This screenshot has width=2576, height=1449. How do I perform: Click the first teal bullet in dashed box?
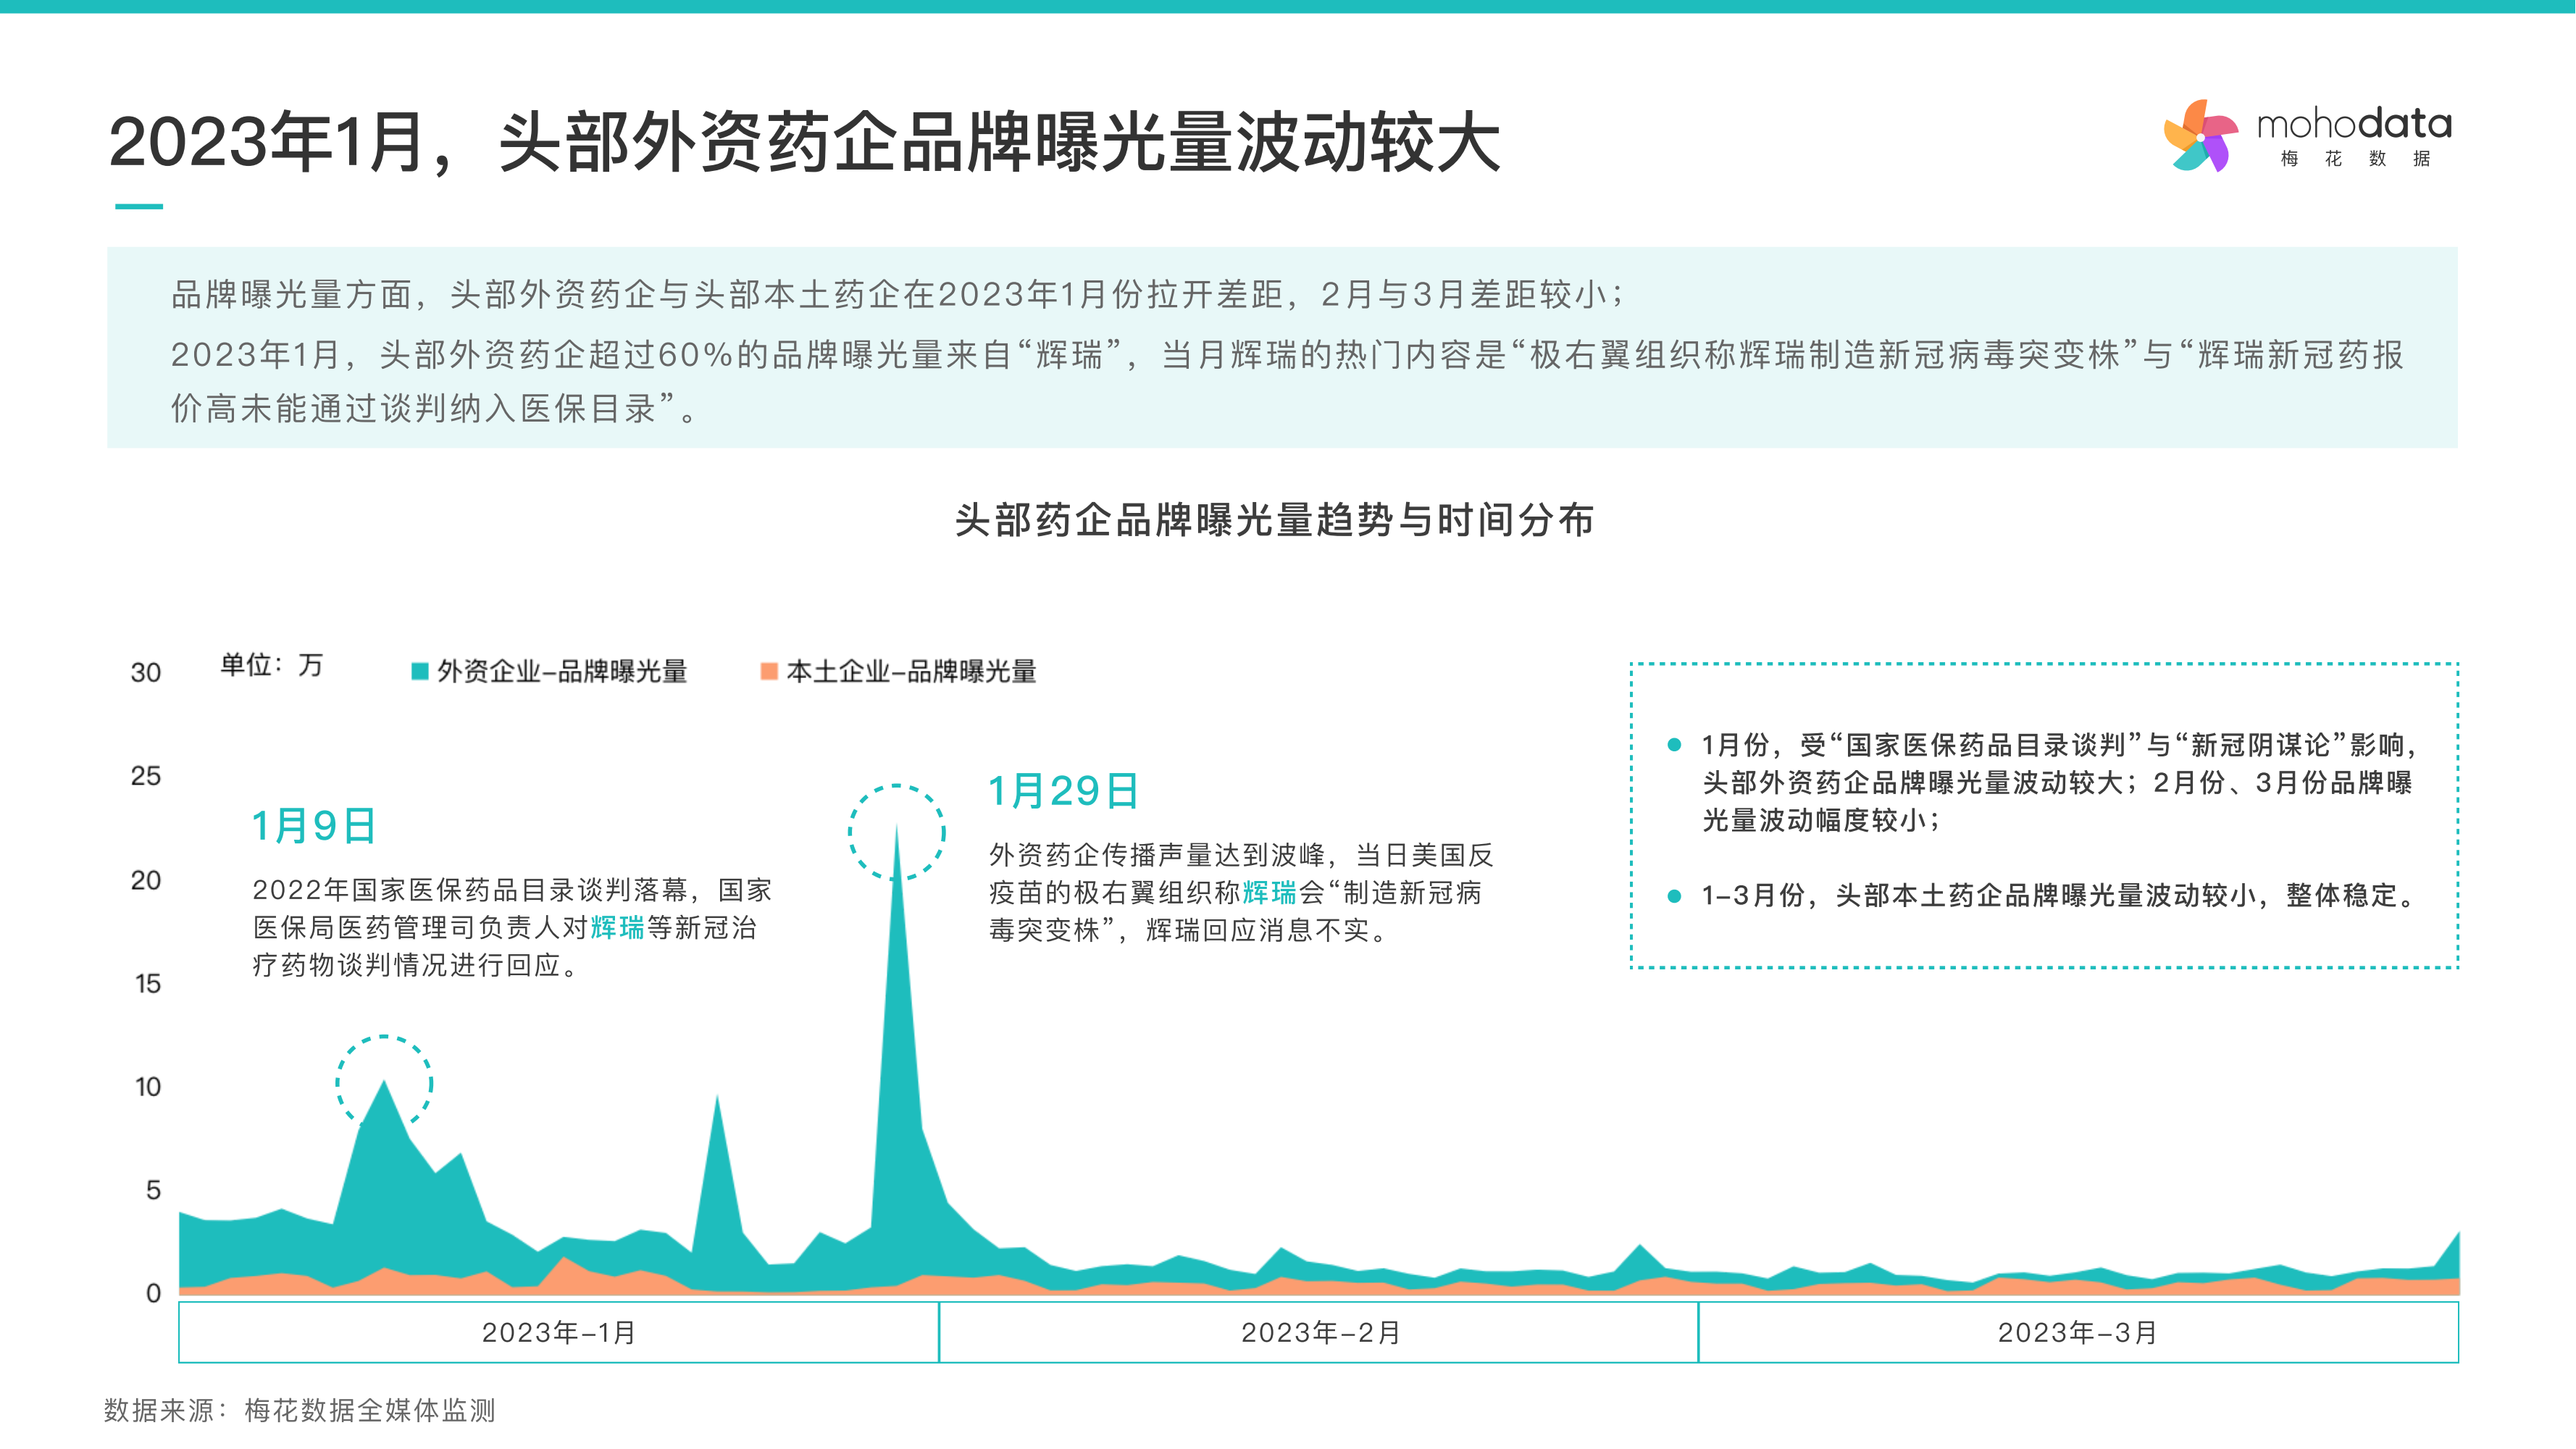tap(1674, 745)
